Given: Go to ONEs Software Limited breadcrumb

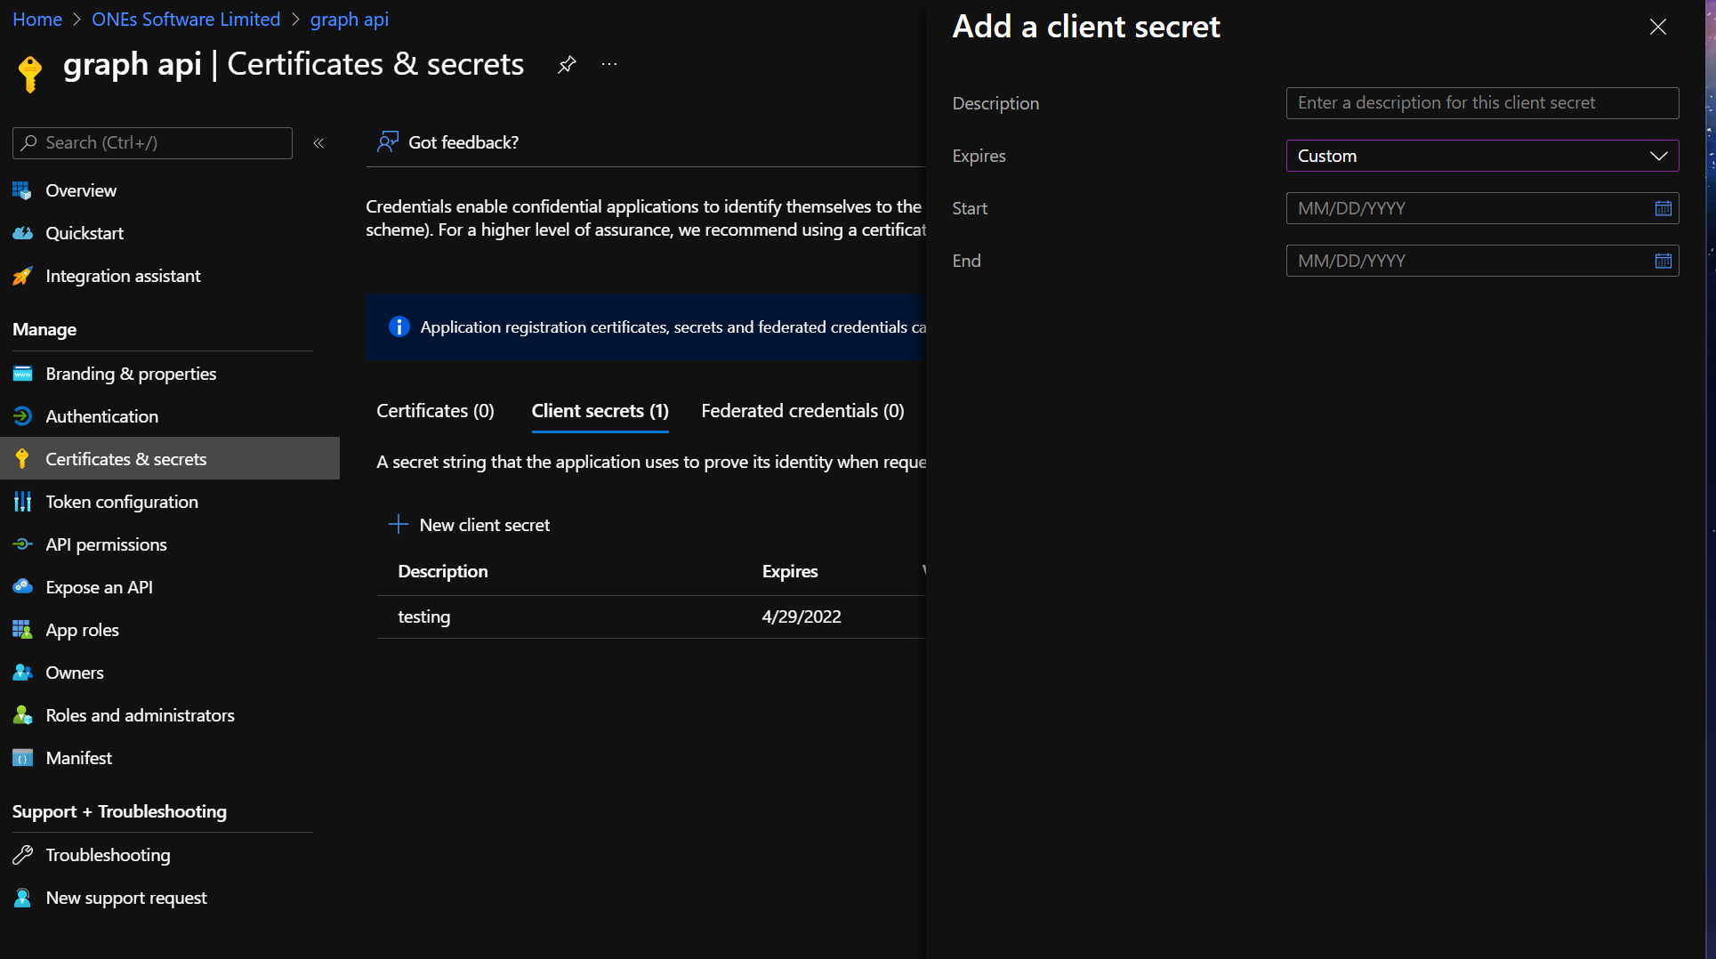Looking at the screenshot, I should 186,20.
